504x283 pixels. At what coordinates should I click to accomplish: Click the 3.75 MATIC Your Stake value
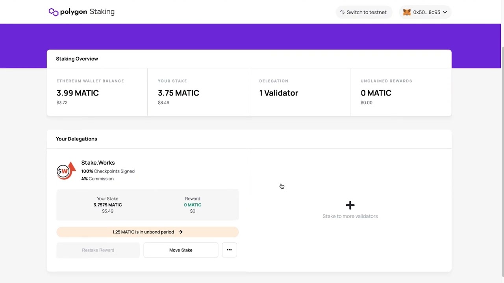pyautogui.click(x=178, y=93)
